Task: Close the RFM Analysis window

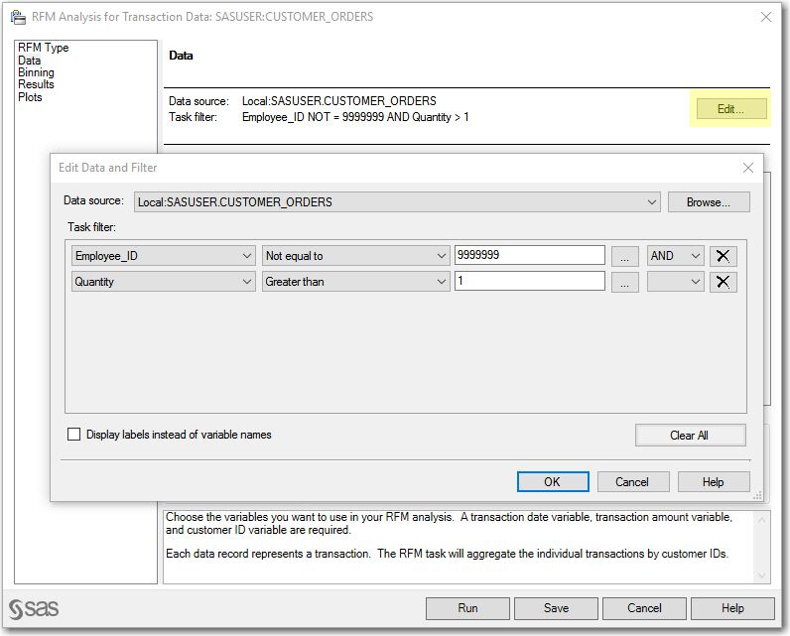Action: tap(766, 17)
